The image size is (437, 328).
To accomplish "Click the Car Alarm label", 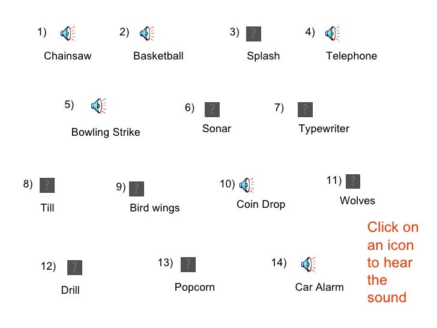I will coord(319,287).
